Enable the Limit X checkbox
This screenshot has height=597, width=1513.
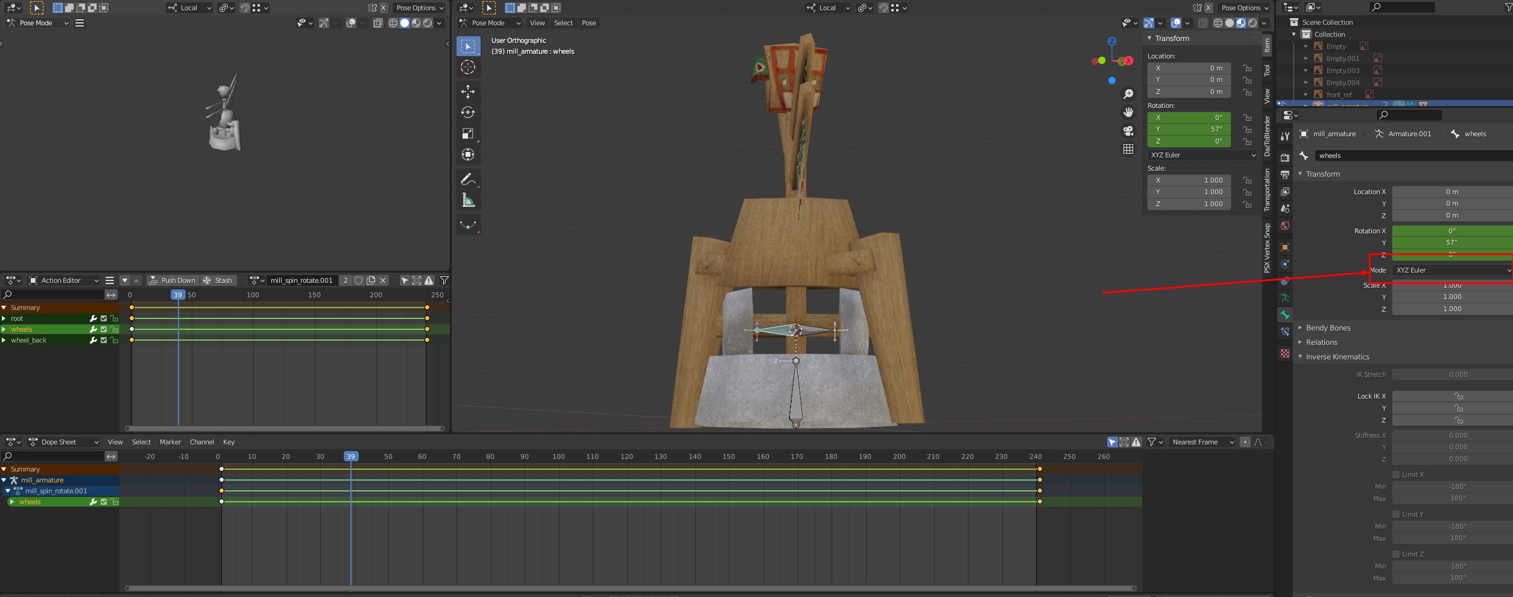pyautogui.click(x=1396, y=475)
